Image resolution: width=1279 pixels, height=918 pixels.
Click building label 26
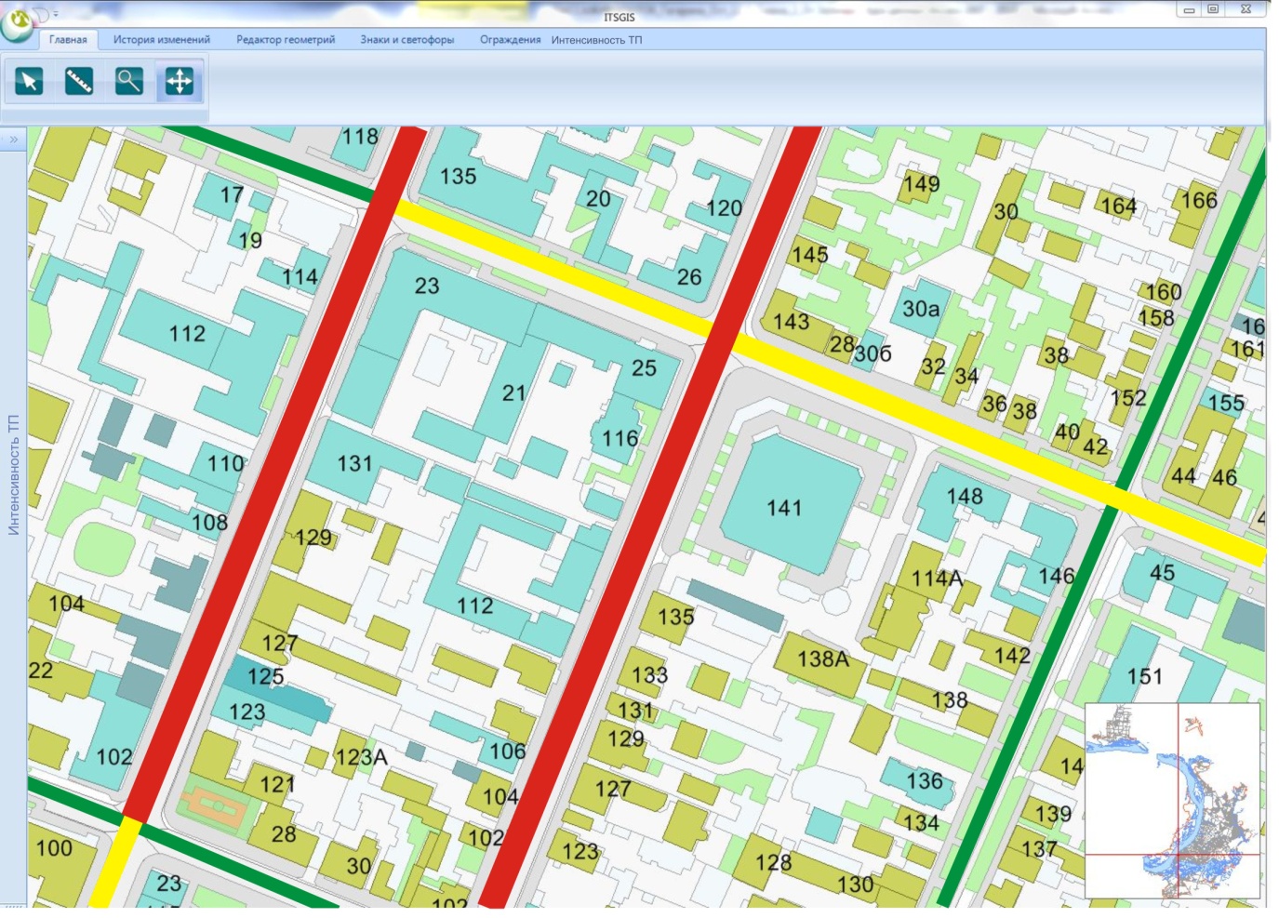(x=689, y=276)
